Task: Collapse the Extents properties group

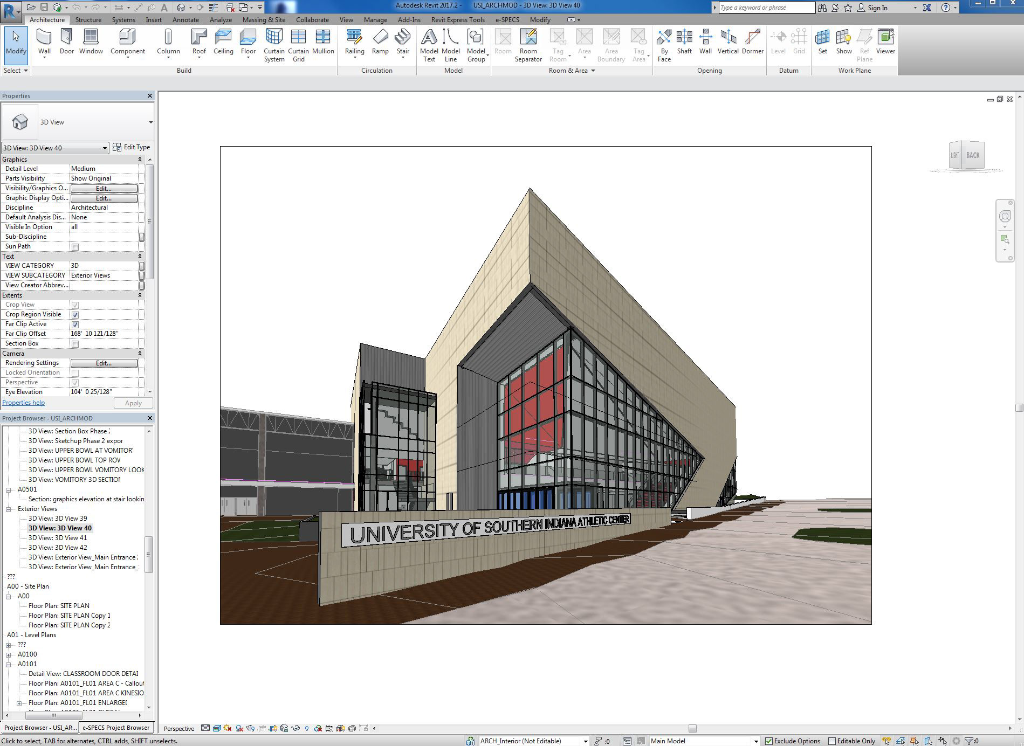Action: [140, 295]
